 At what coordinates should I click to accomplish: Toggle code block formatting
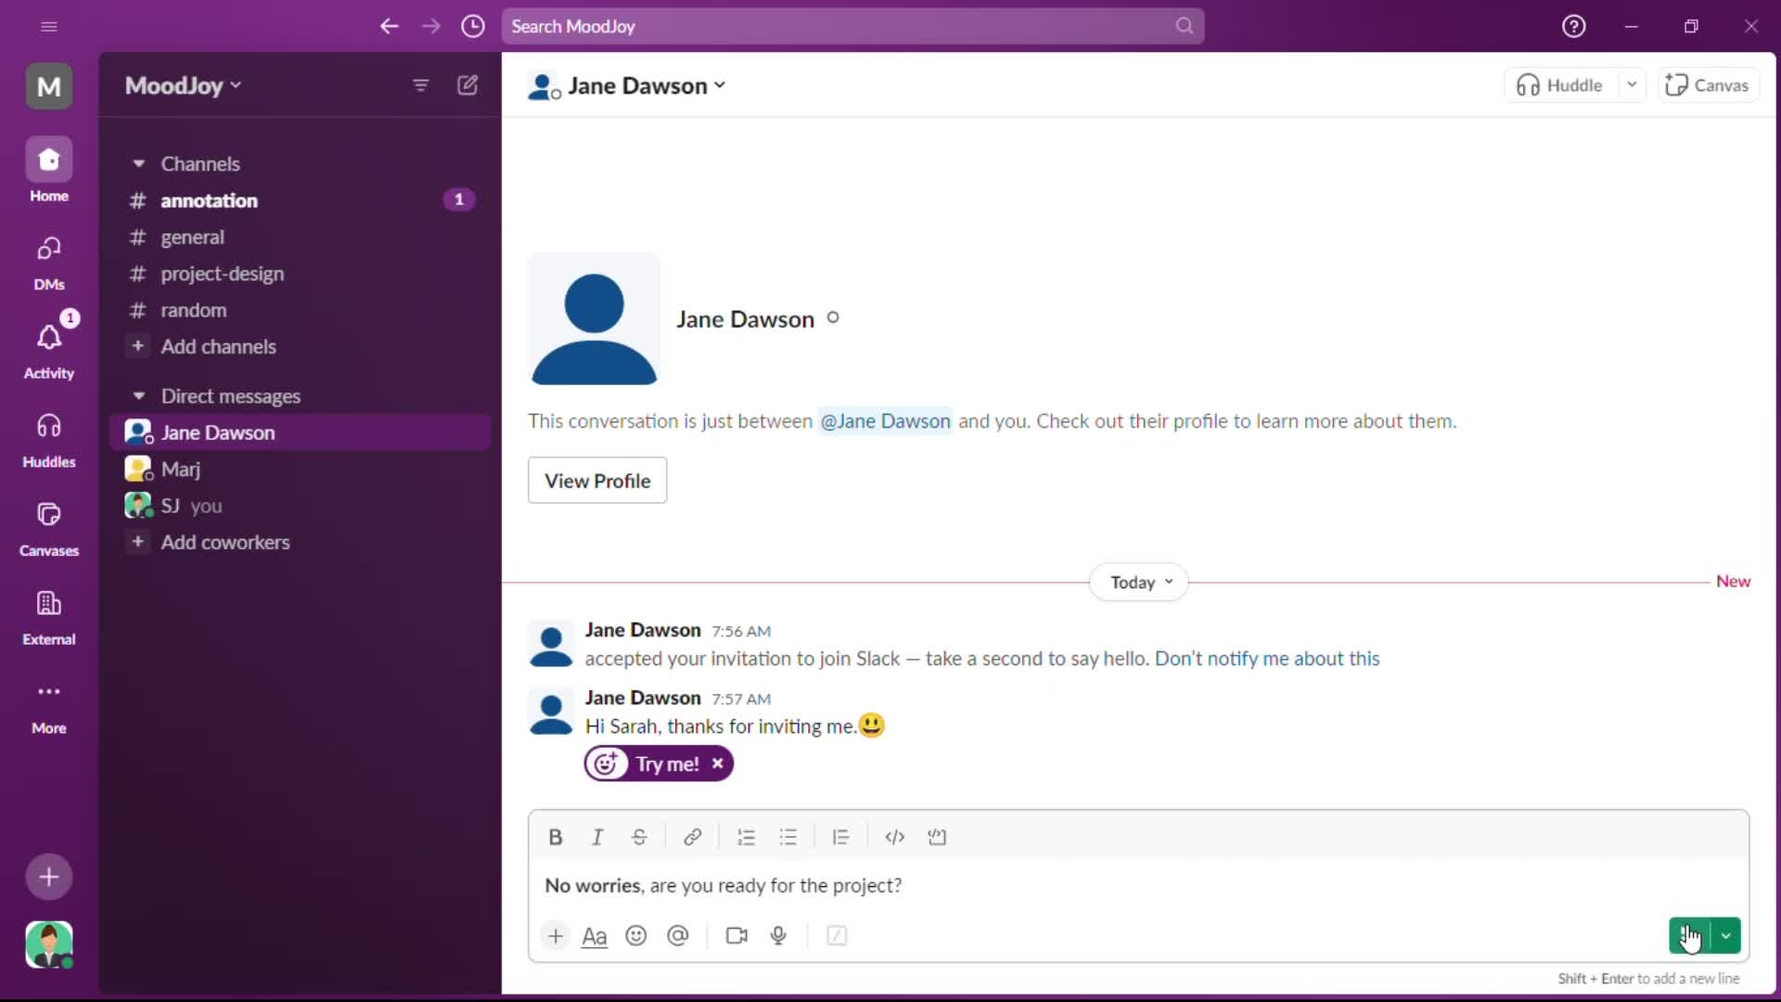(937, 837)
